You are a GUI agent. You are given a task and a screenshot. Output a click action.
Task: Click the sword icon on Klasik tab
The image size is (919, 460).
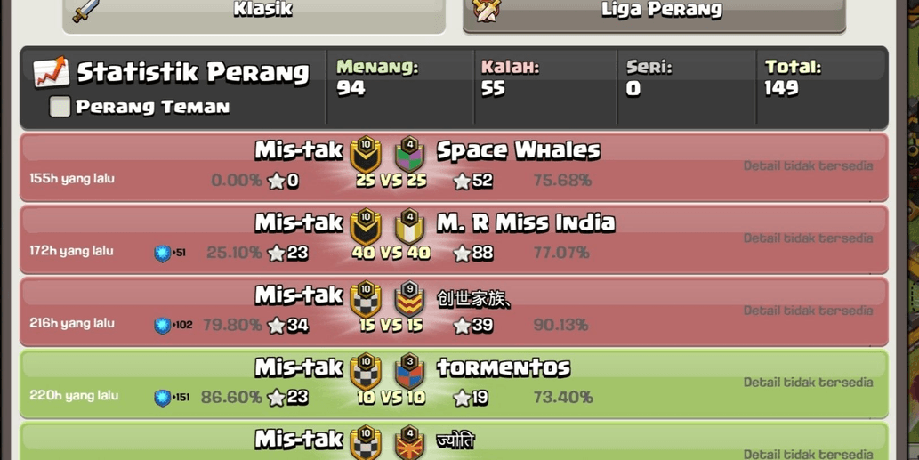click(85, 11)
